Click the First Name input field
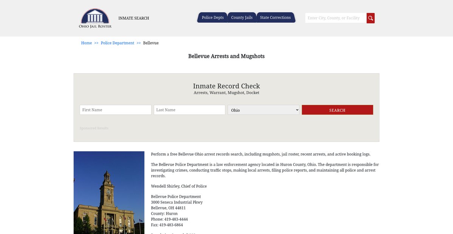This screenshot has width=453, height=234. 116,110
